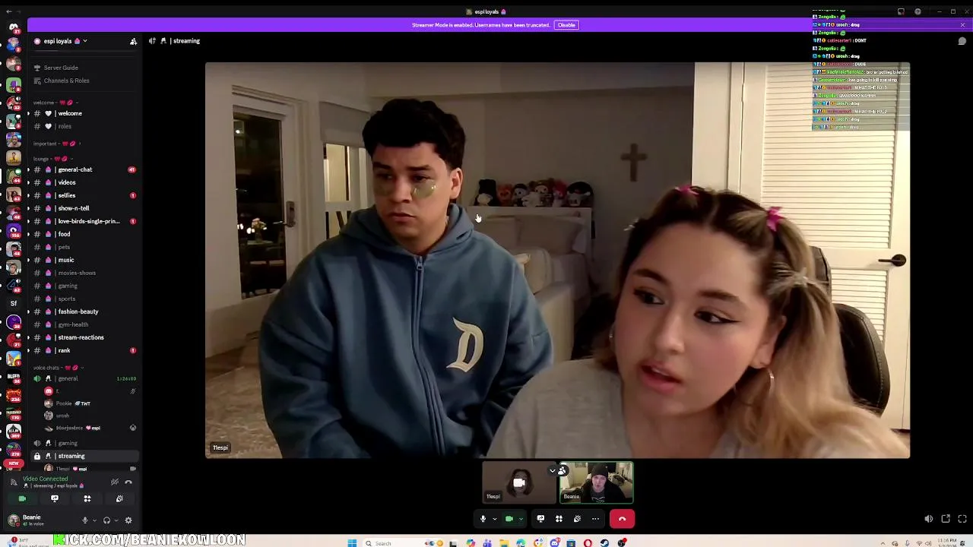The image size is (973, 547).
Task: Mute microphone in the user panel
Action: 85,520
